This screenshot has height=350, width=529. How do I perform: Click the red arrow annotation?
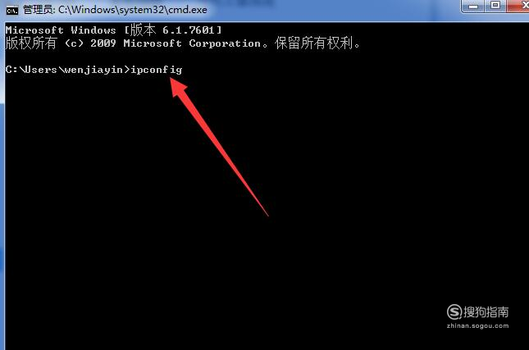click(x=219, y=147)
